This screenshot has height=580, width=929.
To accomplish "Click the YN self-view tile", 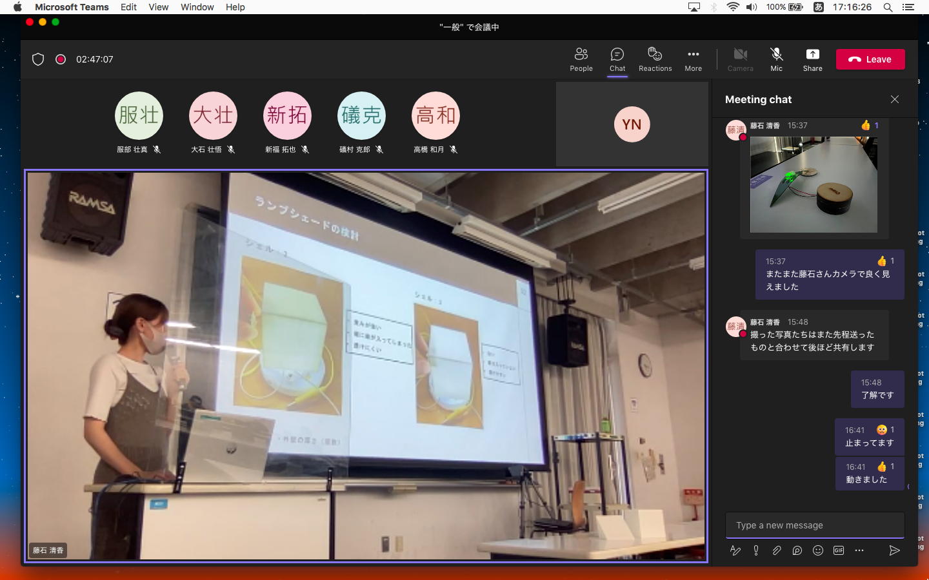I will (x=632, y=124).
